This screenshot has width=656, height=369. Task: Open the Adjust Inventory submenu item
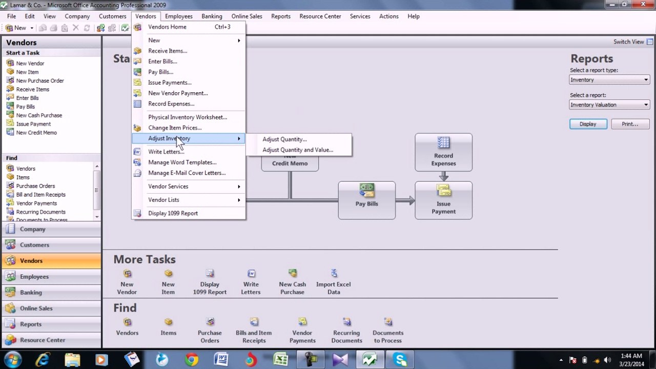point(189,138)
